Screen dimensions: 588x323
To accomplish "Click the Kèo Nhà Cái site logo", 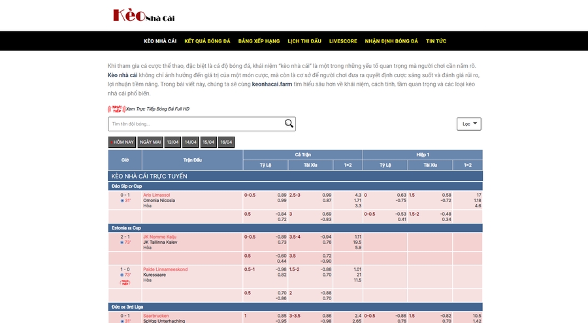I will pyautogui.click(x=144, y=16).
